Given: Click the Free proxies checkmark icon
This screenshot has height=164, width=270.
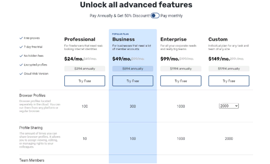Looking at the screenshot, I should pos(21,38).
